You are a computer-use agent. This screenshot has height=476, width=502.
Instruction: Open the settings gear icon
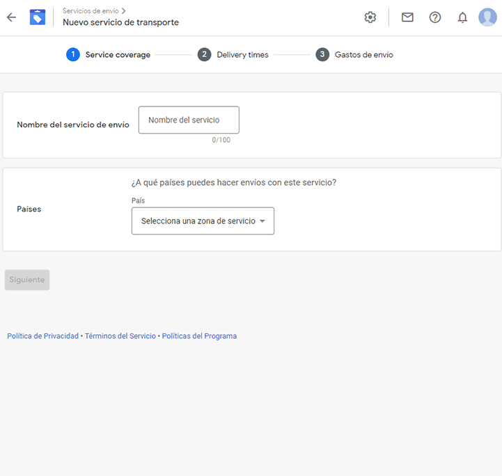[370, 17]
